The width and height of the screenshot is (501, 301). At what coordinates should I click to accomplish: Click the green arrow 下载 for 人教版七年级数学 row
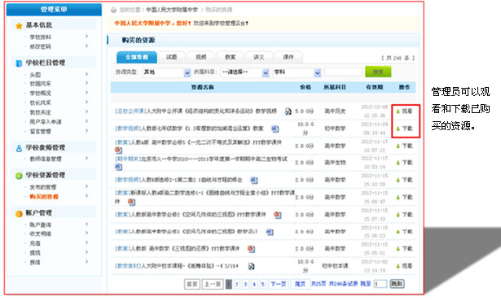pos(404,129)
